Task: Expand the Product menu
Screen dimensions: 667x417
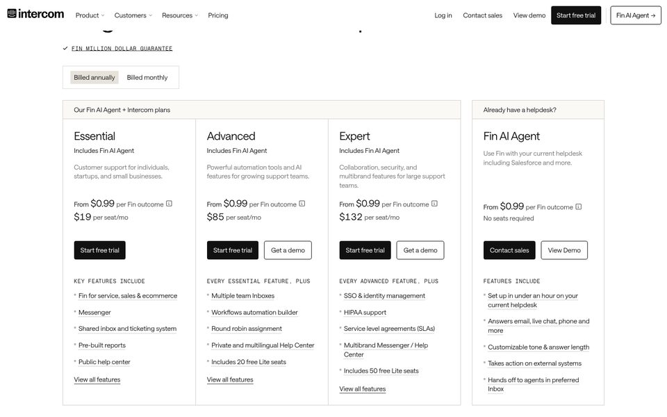Action: pyautogui.click(x=90, y=15)
